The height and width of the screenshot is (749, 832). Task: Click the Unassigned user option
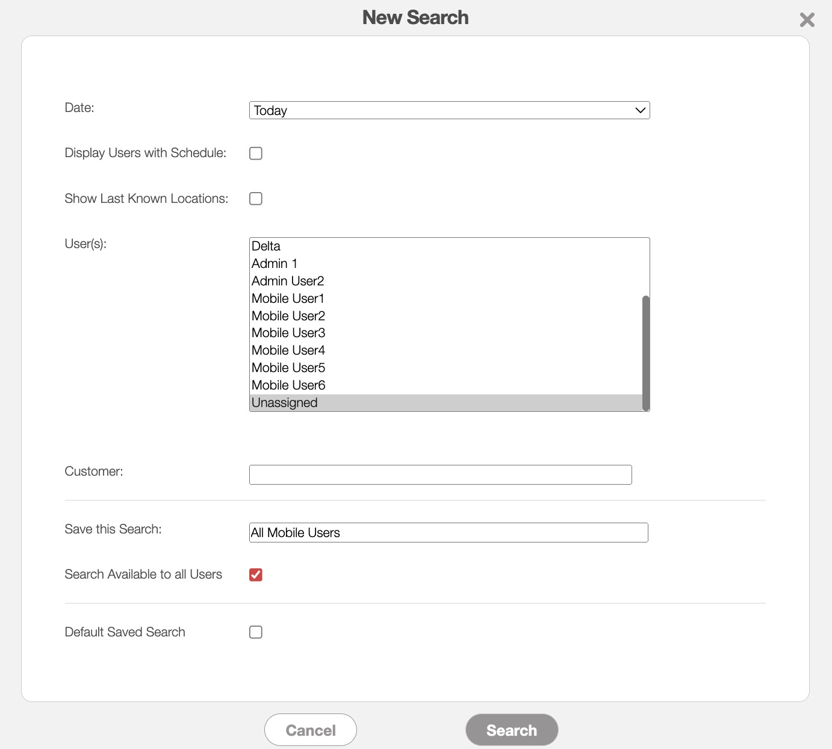(285, 403)
